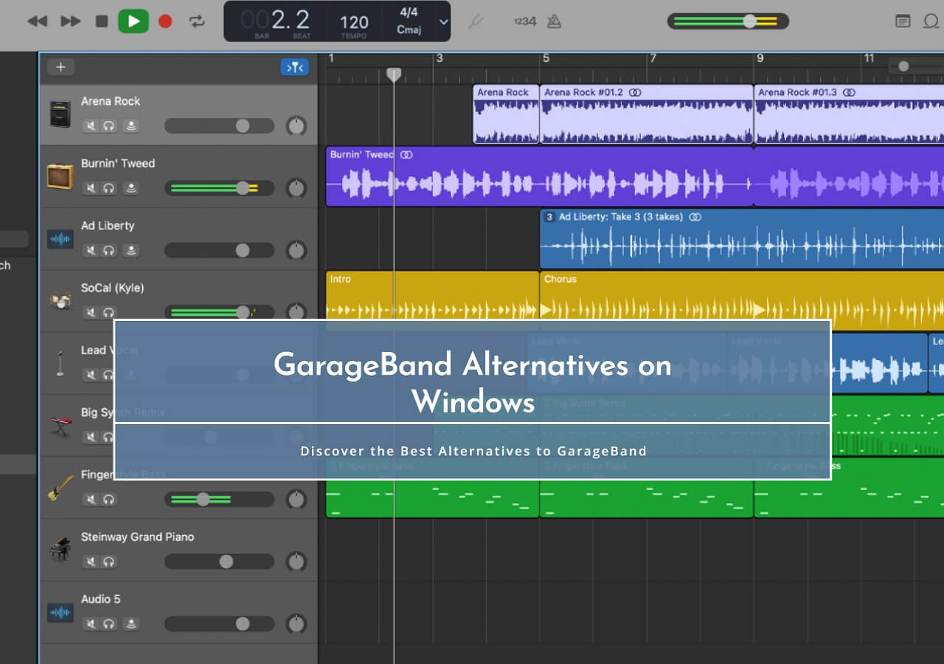Toggle the 1234 Count-in button
Image resolution: width=944 pixels, height=664 pixels.
coord(525,21)
